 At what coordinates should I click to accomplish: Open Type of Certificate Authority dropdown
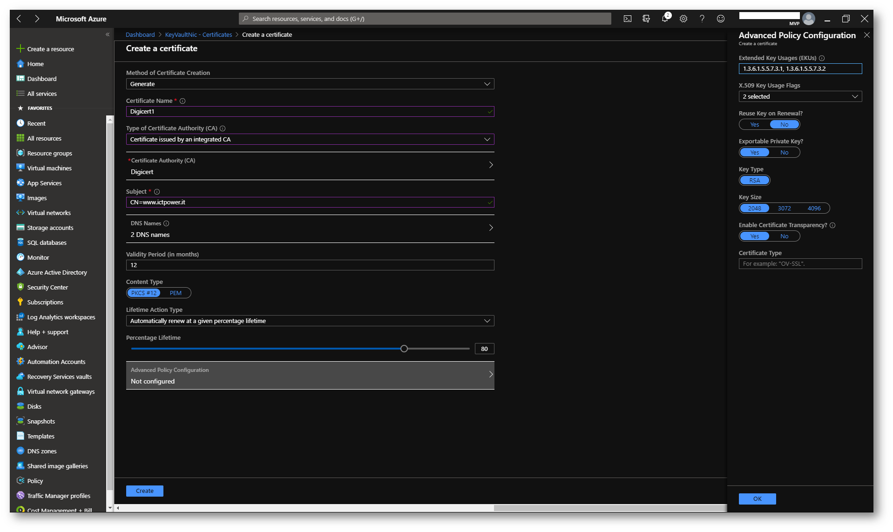[x=310, y=140]
